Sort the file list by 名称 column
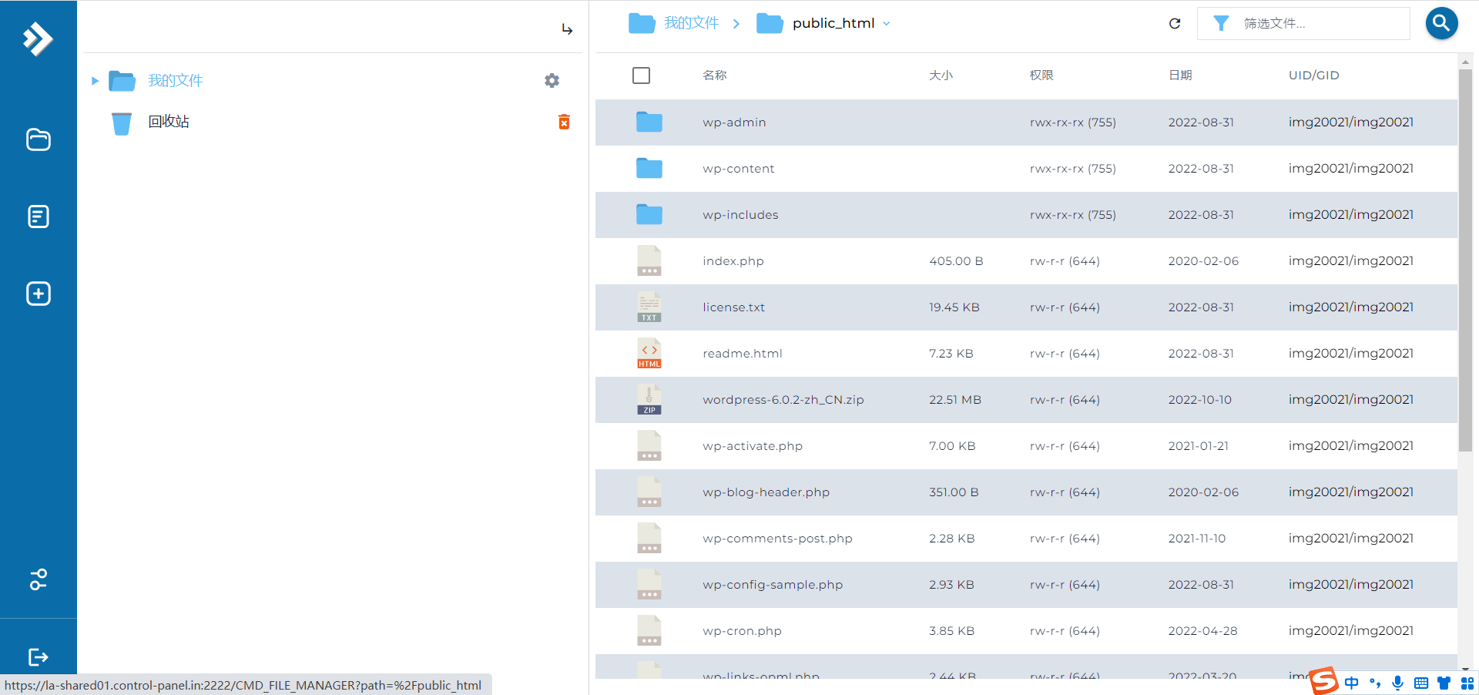The height and width of the screenshot is (695, 1479). (714, 76)
